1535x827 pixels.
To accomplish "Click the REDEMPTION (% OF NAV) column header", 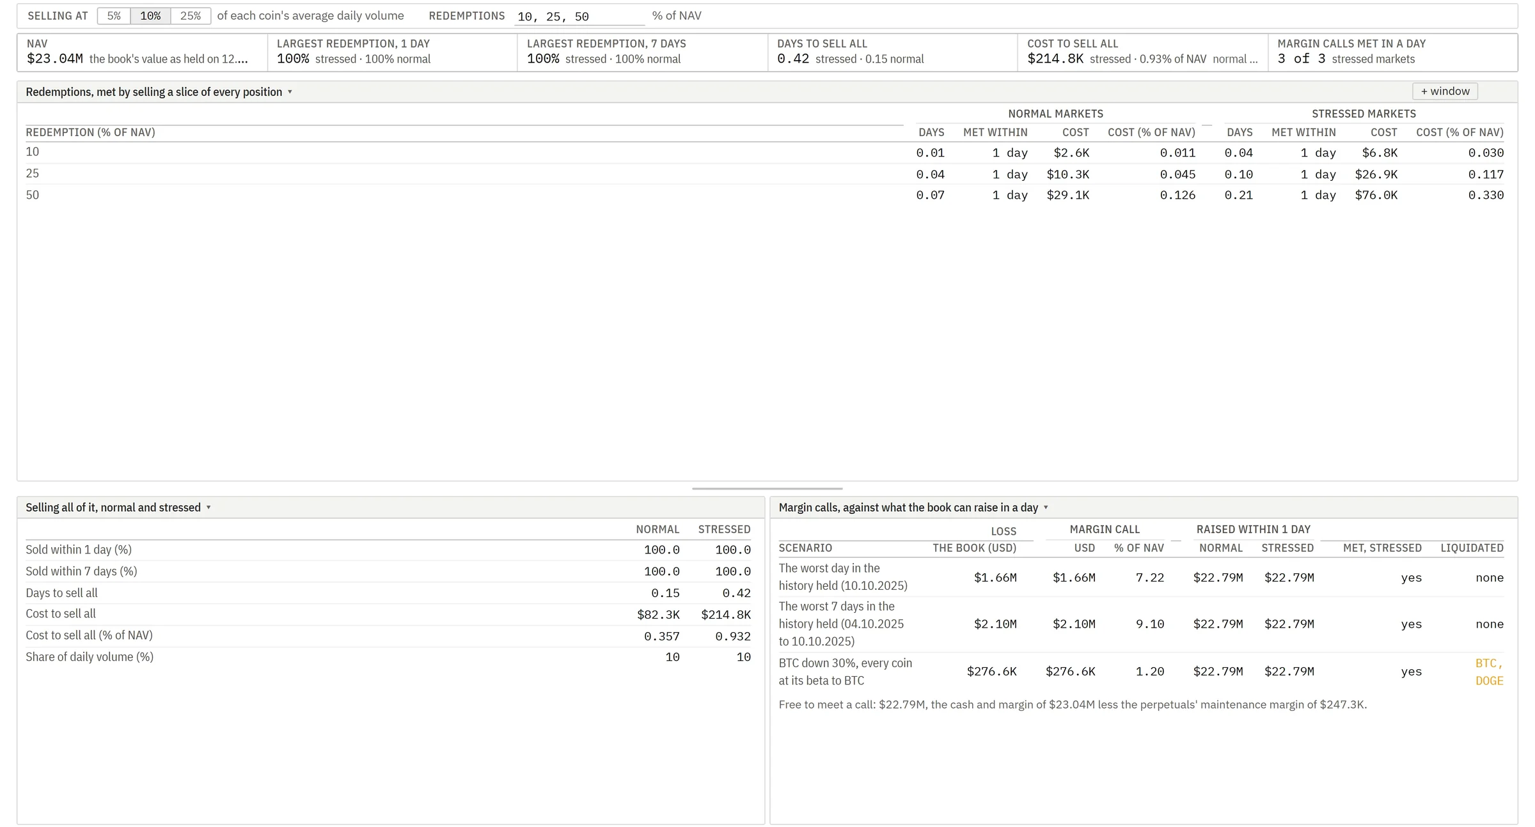I will (90, 132).
